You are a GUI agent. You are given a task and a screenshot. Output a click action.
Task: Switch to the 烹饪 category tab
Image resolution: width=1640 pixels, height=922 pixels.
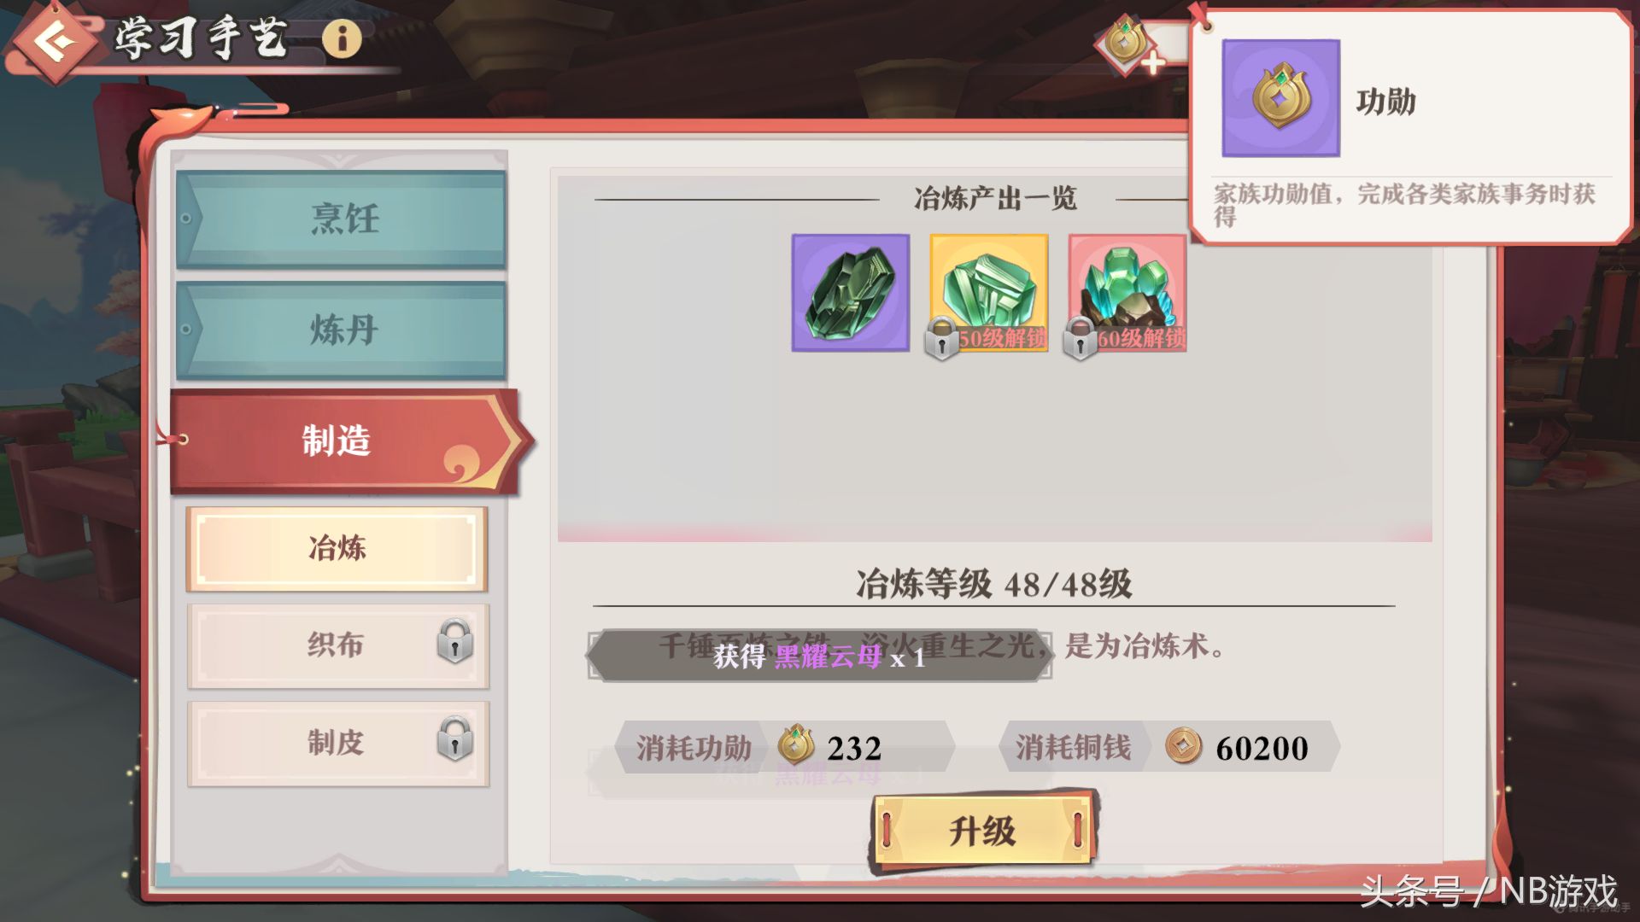pyautogui.click(x=341, y=219)
